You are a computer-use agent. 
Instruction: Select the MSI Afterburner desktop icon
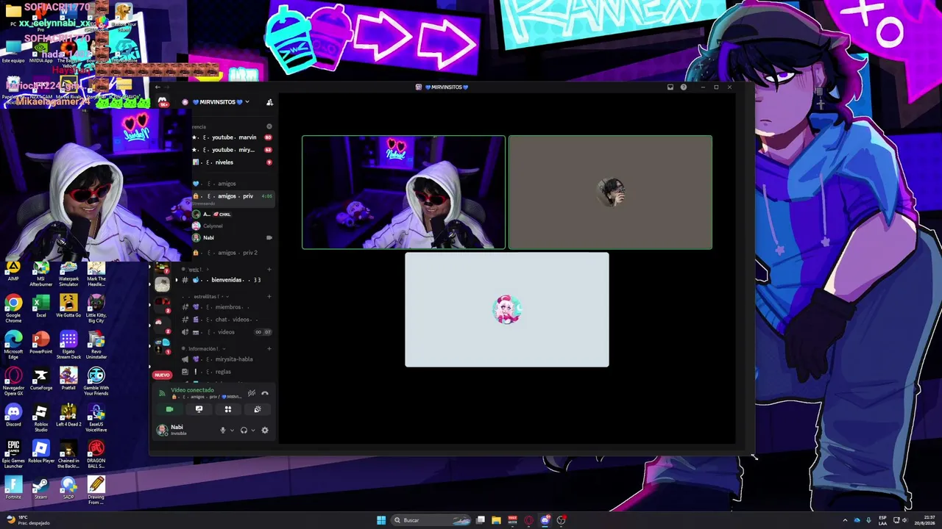point(41,273)
